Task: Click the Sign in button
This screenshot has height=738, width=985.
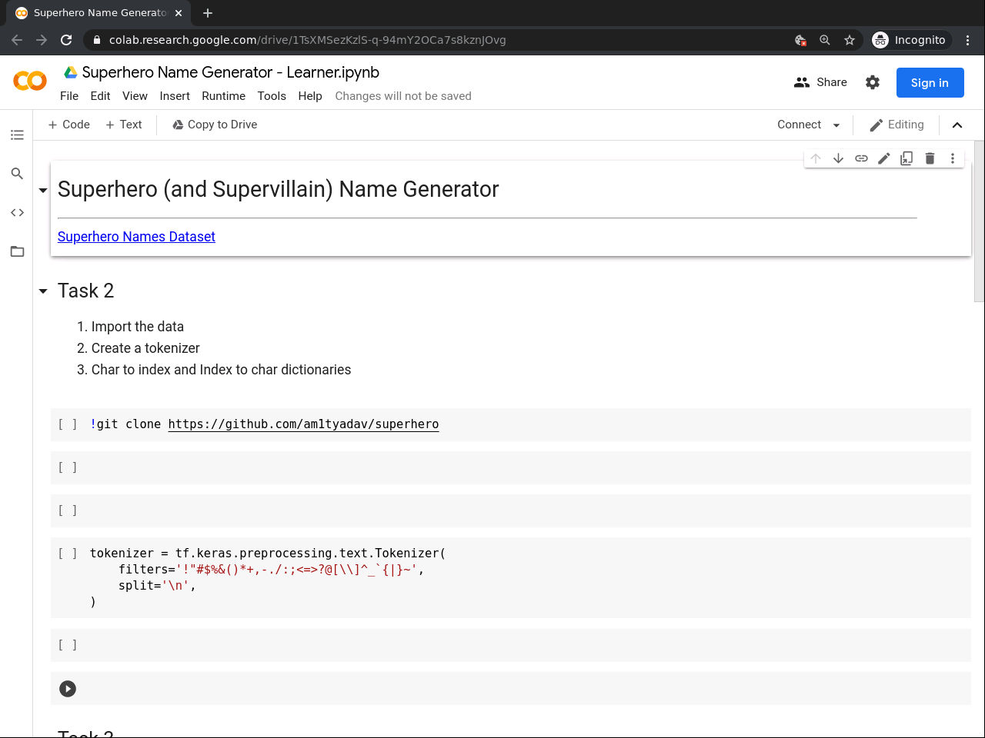Action: [x=930, y=83]
